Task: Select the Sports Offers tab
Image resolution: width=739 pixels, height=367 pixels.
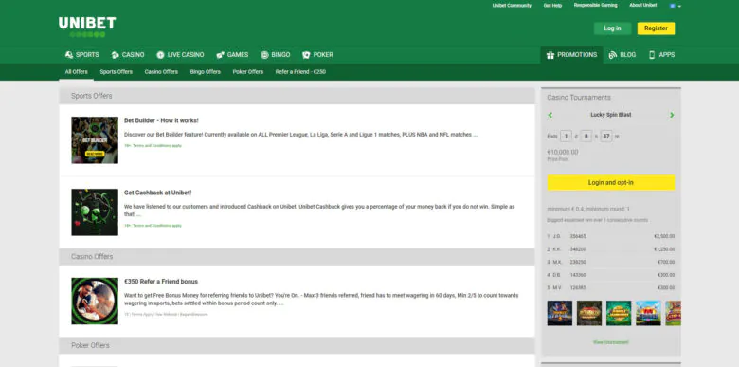Action: click(x=116, y=72)
